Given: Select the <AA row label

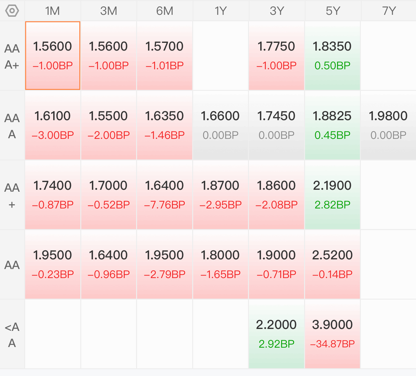Looking at the screenshot, I should point(12,335).
